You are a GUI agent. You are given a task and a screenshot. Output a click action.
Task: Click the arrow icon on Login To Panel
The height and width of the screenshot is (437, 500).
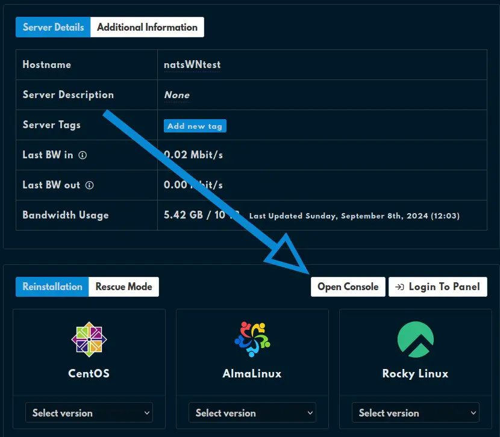399,287
